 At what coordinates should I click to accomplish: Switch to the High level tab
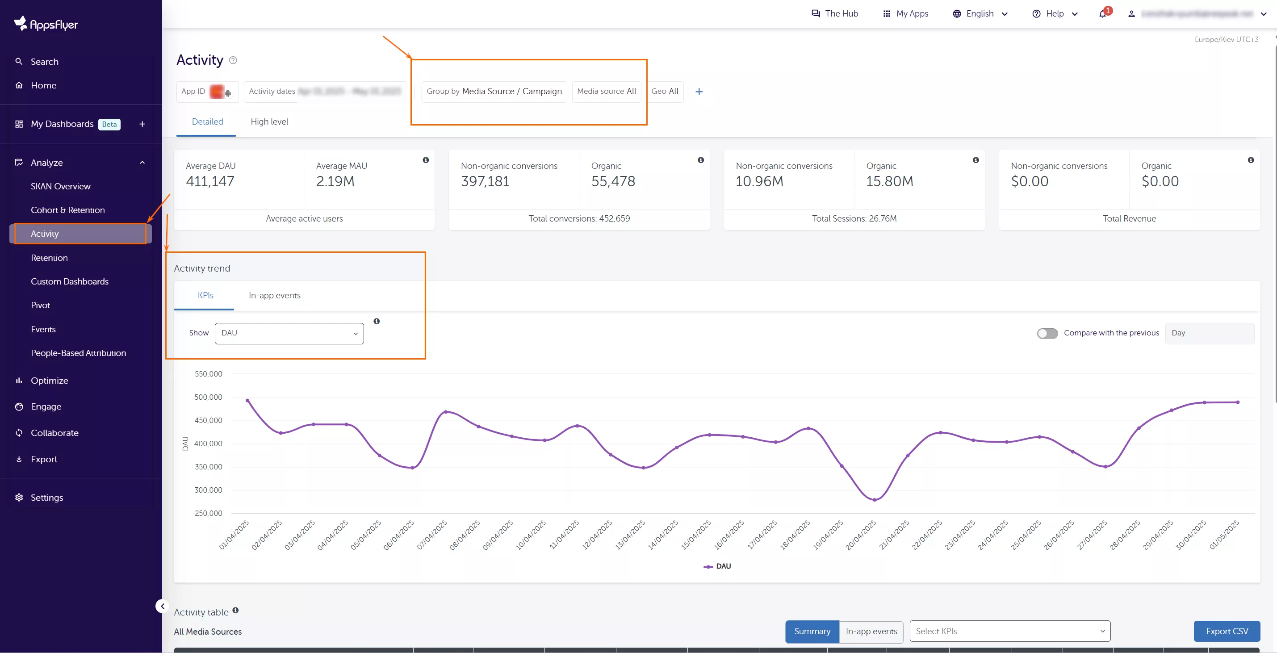pos(269,122)
